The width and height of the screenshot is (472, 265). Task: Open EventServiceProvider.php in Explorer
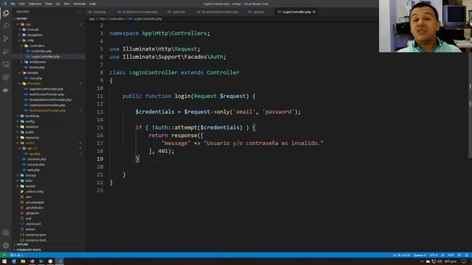pos(47,105)
